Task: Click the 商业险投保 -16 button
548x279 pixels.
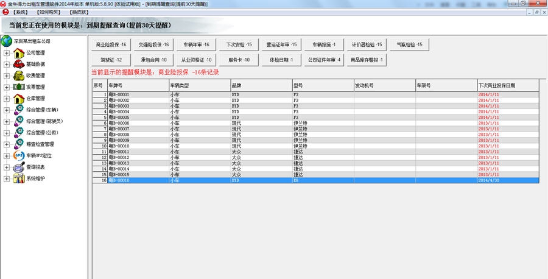Action: point(111,44)
